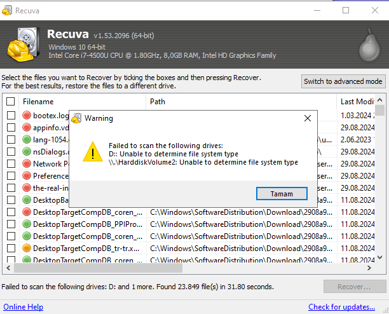Image resolution: width=389 pixels, height=314 pixels.
Task: Check the DesktopTargetCompDB_coren row checkbox
Action: pyautogui.click(x=11, y=212)
